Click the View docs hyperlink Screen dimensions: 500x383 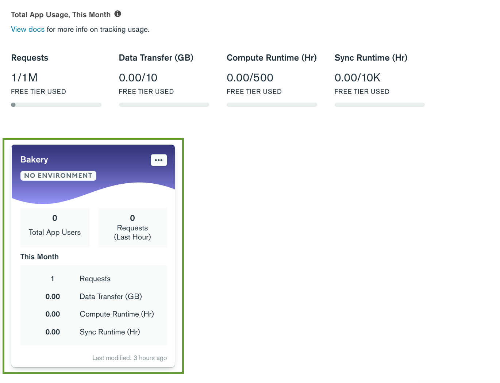(x=27, y=29)
